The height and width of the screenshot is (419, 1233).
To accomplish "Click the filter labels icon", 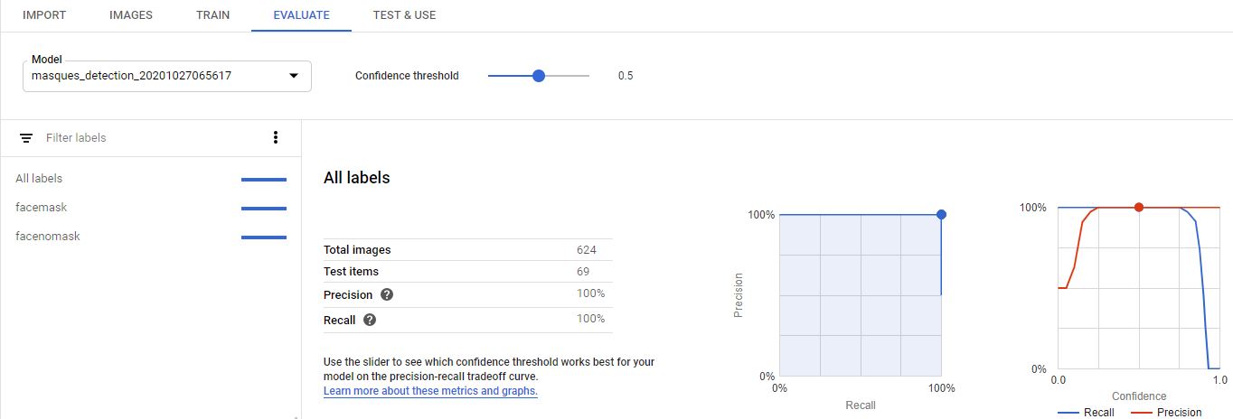I will click(26, 138).
